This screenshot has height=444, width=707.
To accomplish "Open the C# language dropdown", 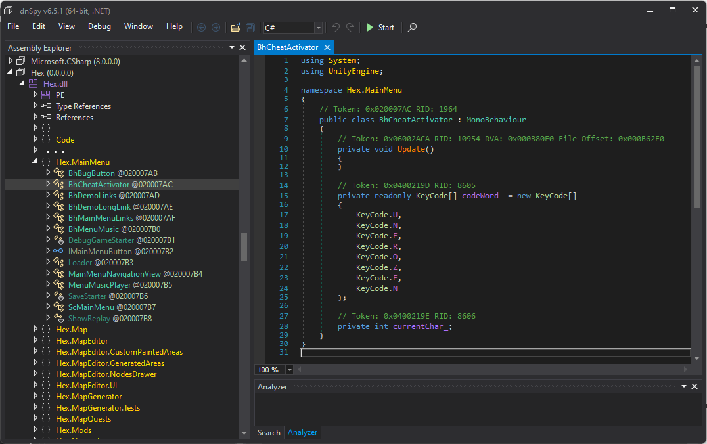I will pos(319,28).
